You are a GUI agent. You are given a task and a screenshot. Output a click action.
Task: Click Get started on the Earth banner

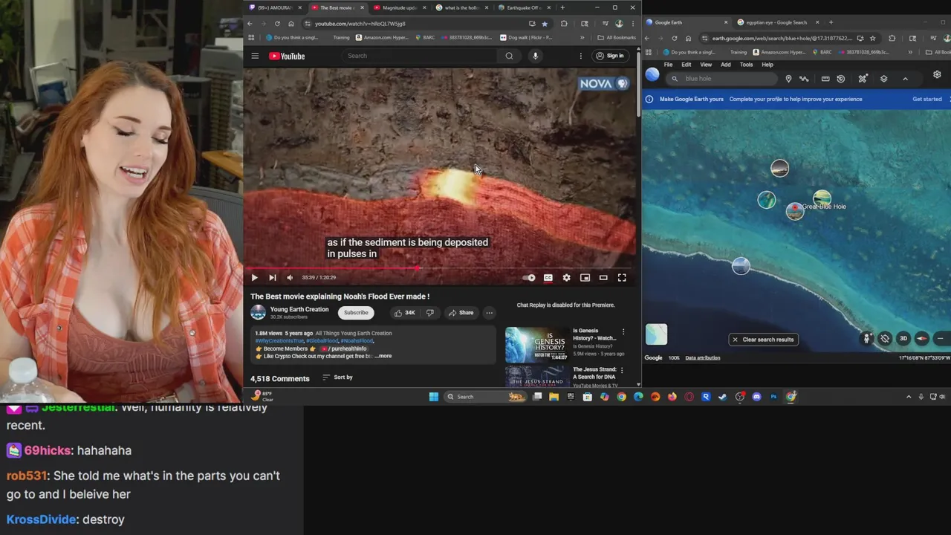click(927, 99)
